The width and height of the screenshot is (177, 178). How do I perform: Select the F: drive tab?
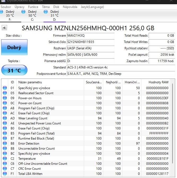click(10, 16)
